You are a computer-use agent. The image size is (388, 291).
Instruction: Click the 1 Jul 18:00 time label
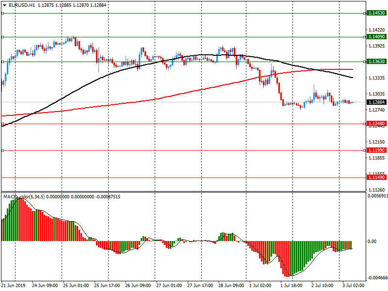291,286
